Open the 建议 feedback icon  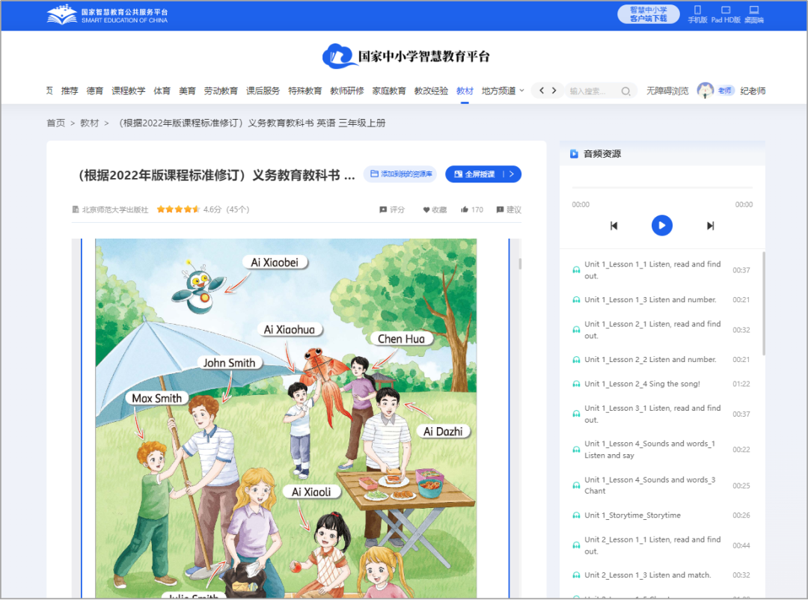click(500, 209)
